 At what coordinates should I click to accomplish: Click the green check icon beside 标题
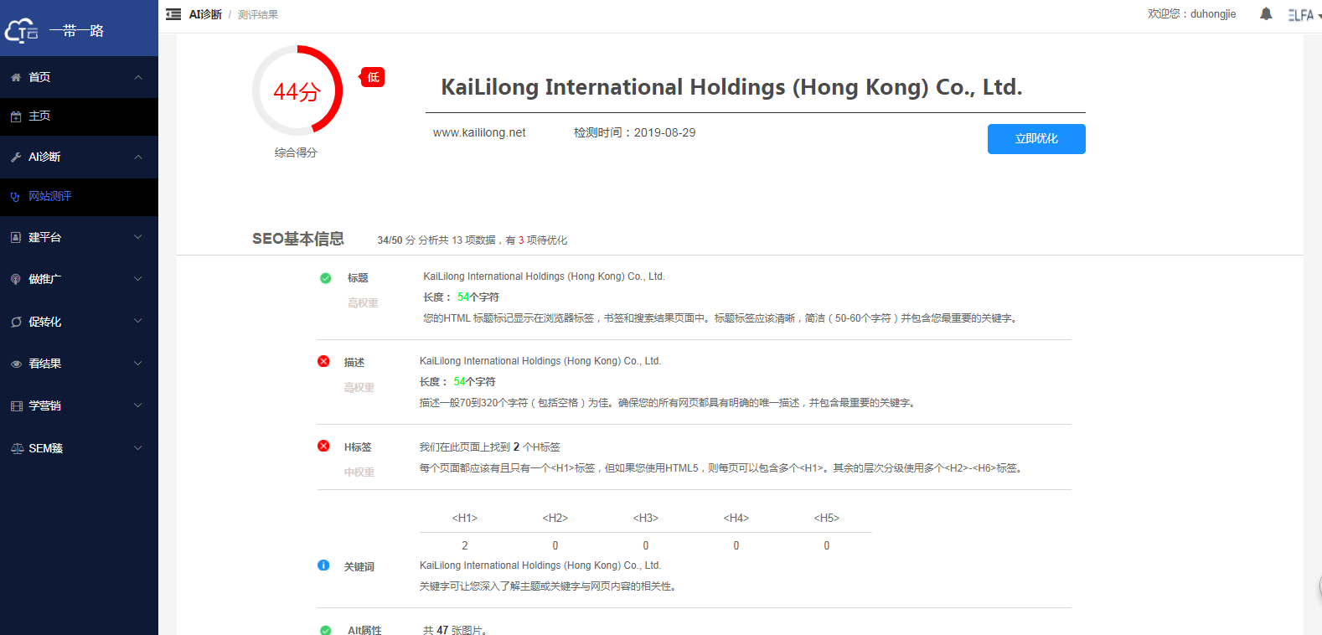pos(325,278)
